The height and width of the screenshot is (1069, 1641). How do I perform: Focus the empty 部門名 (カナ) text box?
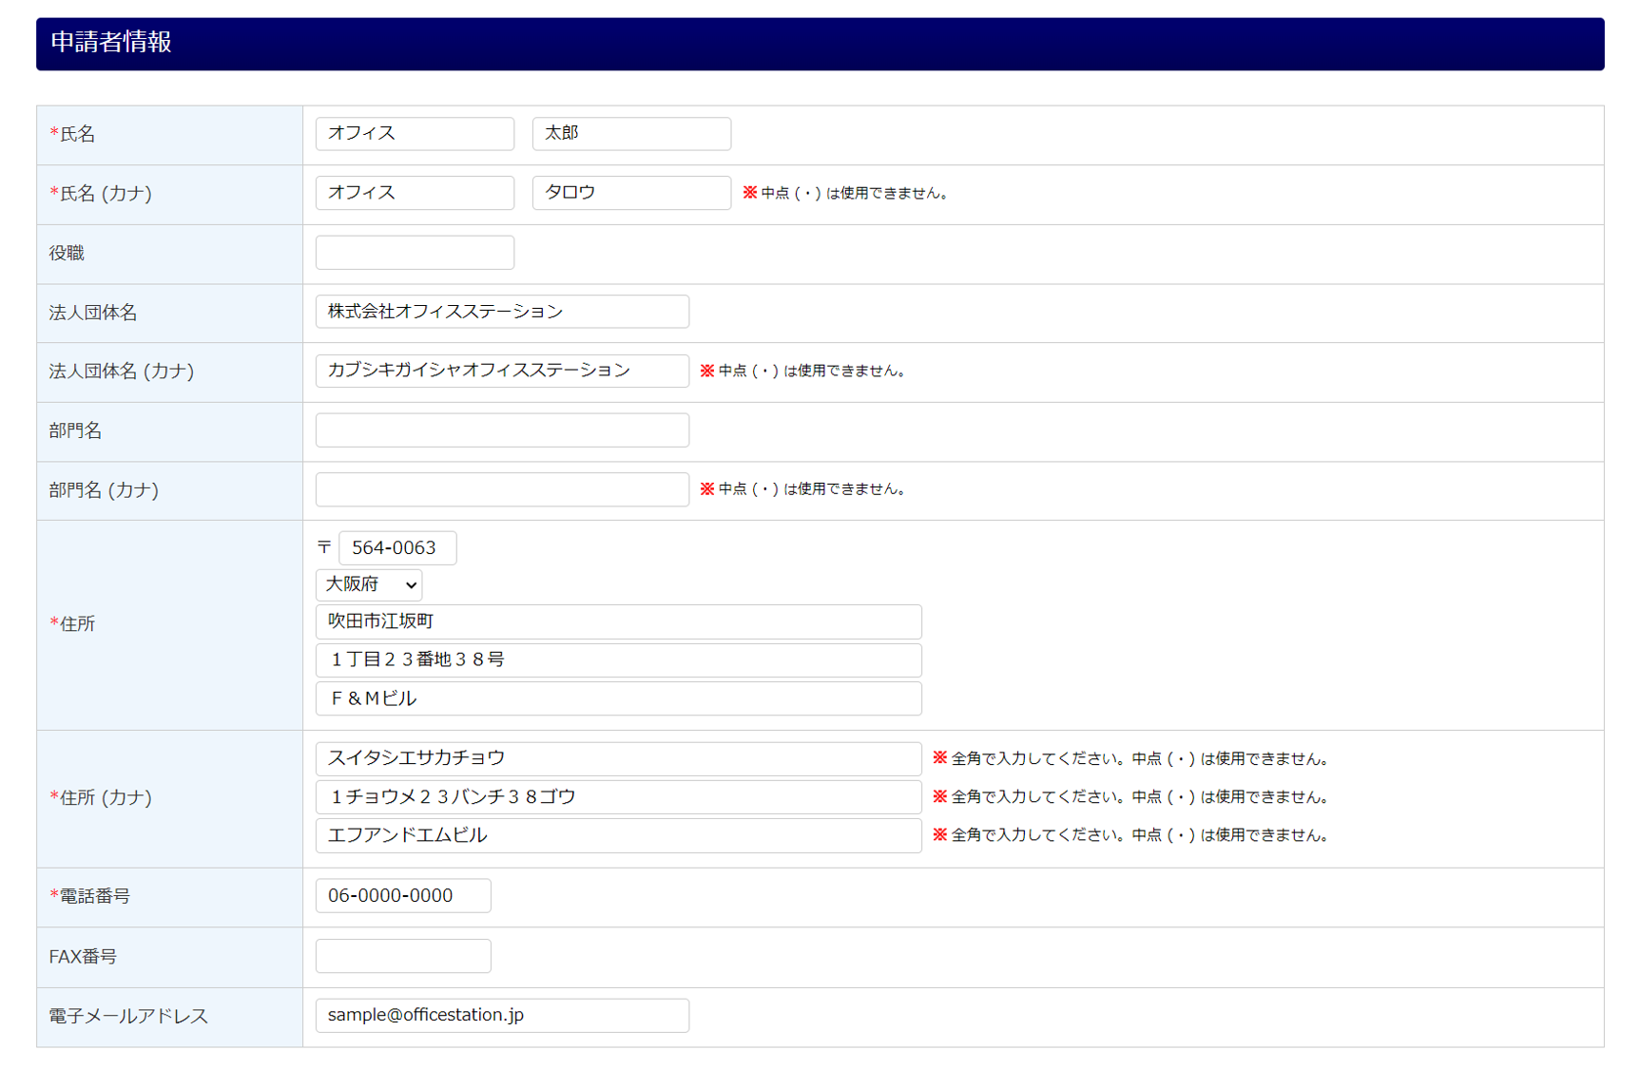502,489
